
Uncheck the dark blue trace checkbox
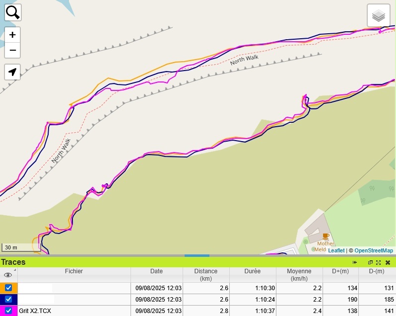[8, 299]
